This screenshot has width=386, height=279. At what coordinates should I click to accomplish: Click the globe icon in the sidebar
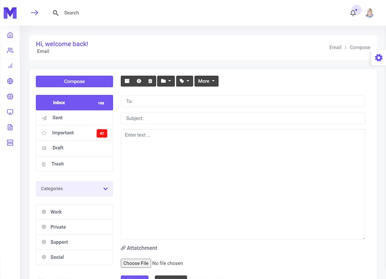[x=10, y=81]
